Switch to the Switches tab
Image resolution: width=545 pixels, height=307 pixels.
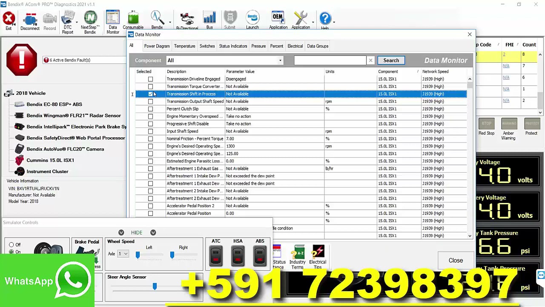tap(207, 46)
